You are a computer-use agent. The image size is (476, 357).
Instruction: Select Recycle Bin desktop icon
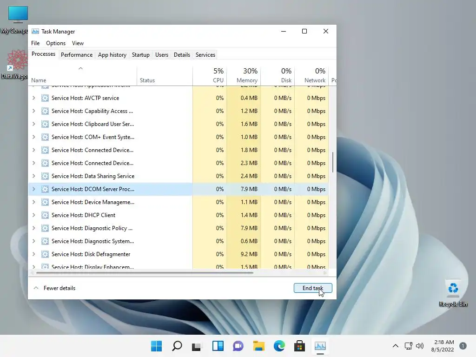click(453, 293)
